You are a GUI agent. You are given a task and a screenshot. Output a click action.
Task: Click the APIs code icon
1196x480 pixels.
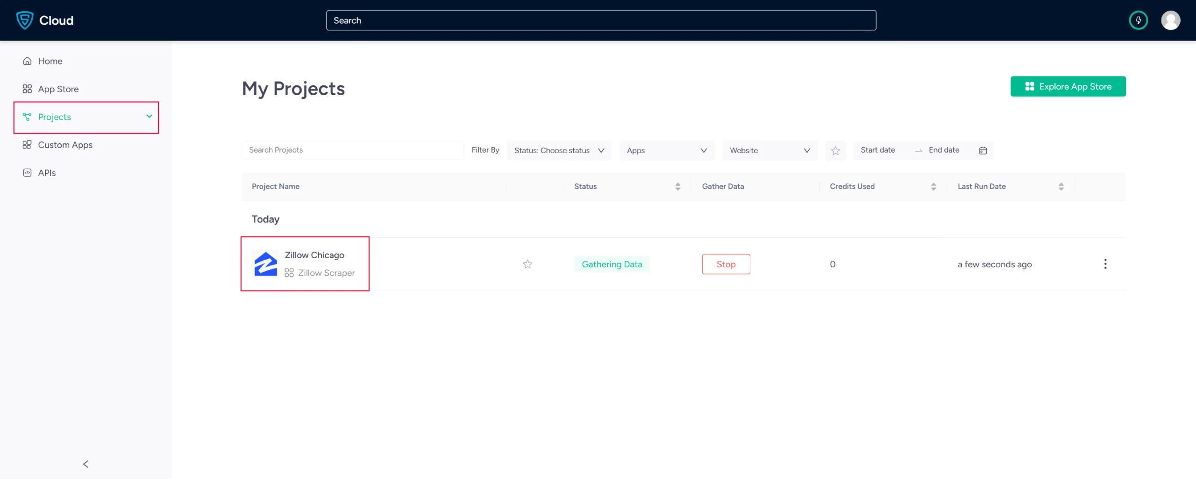(28, 173)
